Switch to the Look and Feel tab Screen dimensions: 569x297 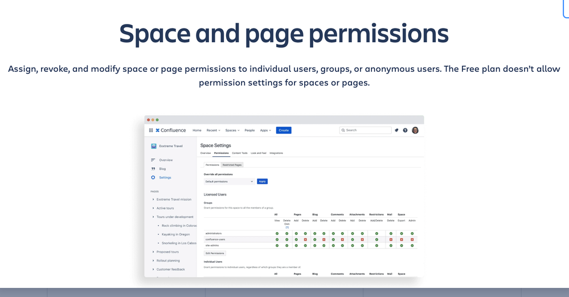pyautogui.click(x=259, y=153)
